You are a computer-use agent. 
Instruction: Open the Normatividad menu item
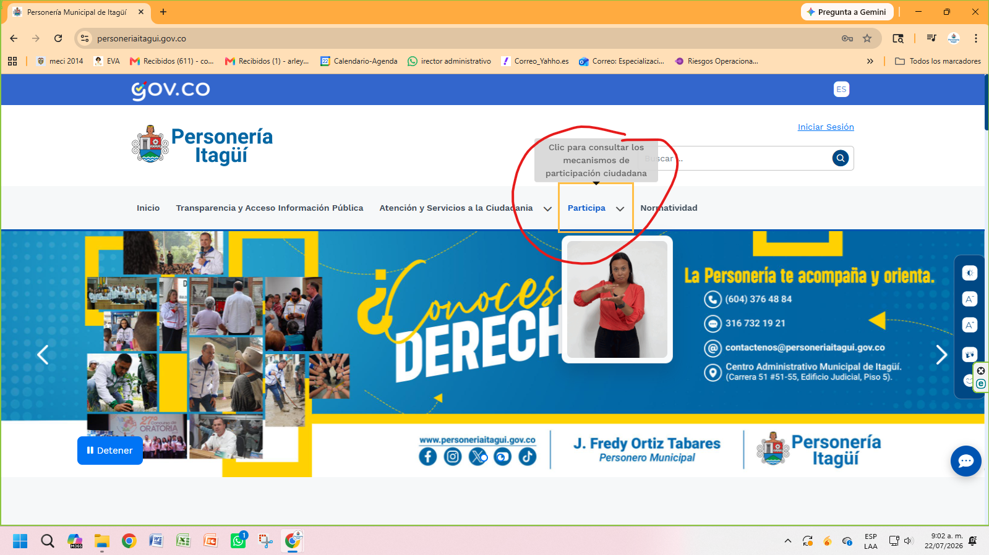click(669, 208)
